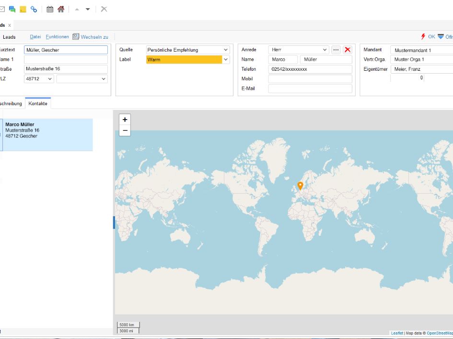Screen dimensions: 453x339
Task: Click the red X next to Anrede
Action: point(348,50)
